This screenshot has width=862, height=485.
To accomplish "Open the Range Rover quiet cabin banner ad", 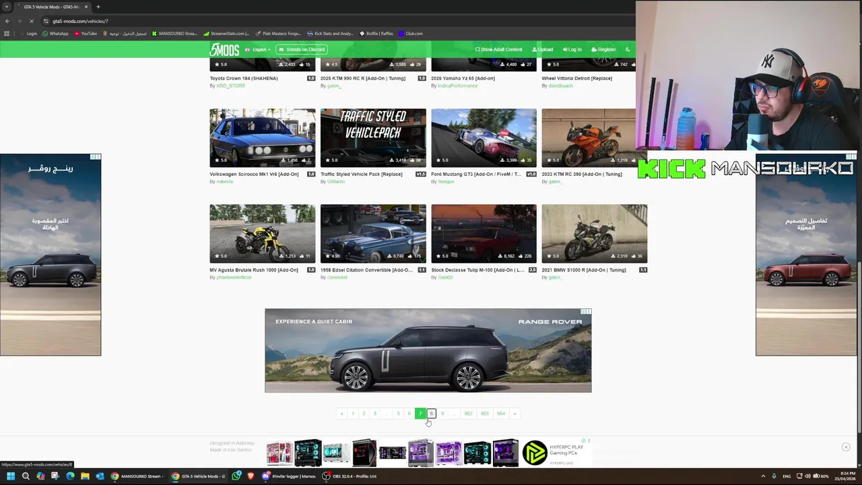I will click(x=428, y=350).
